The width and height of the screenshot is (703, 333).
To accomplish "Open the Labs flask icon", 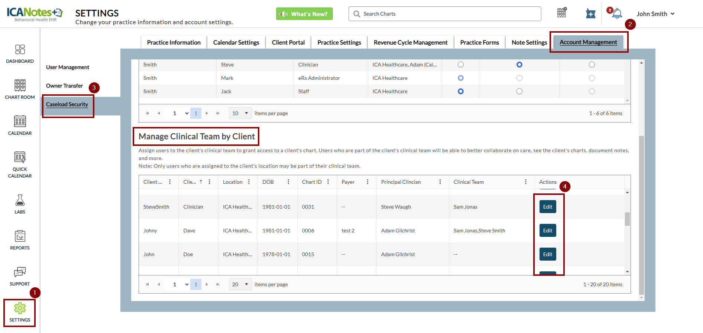I will pyautogui.click(x=20, y=204).
